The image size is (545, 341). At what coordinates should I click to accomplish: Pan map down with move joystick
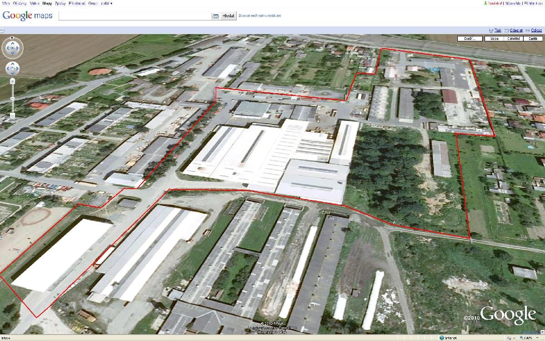coord(13,73)
